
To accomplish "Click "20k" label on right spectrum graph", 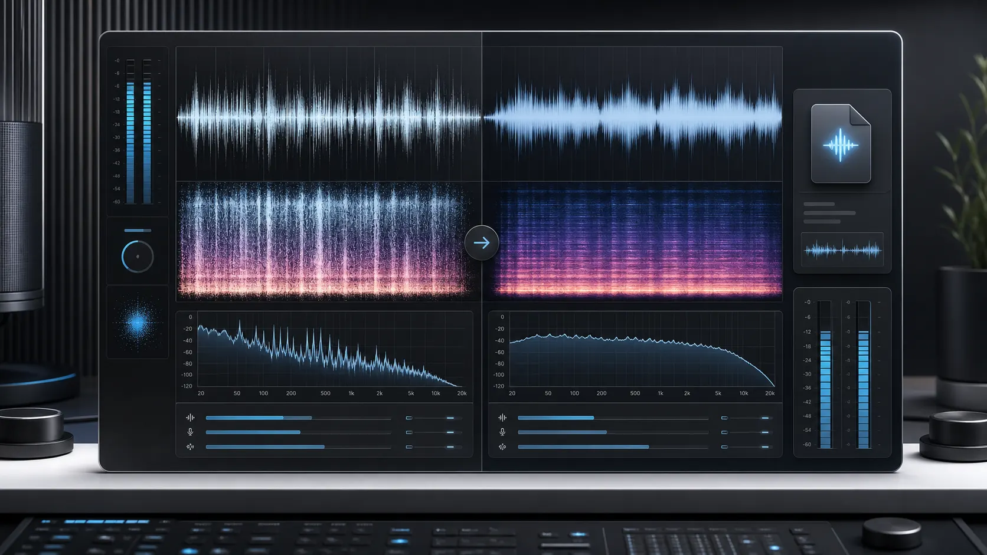I will click(770, 393).
